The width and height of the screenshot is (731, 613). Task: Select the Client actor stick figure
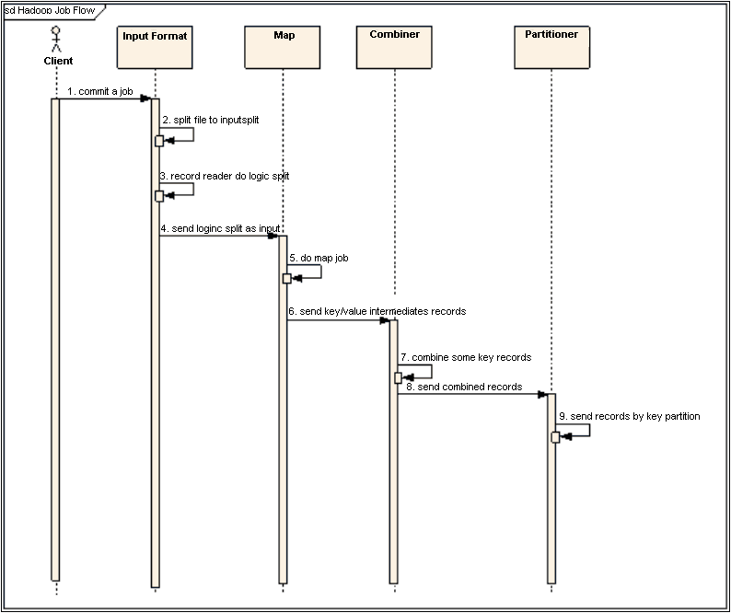click(x=56, y=40)
